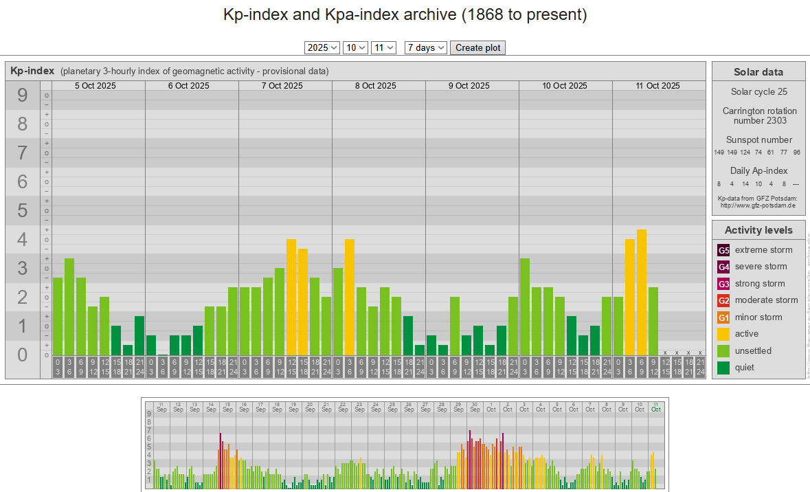The height and width of the screenshot is (492, 810).
Task: Click the G4 severe storm icon
Action: click(x=723, y=267)
